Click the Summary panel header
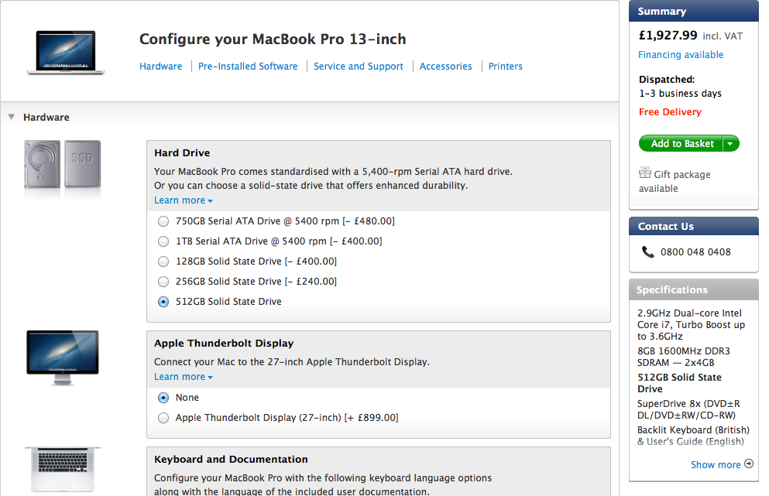Image resolution: width=769 pixels, height=496 pixels. [693, 12]
